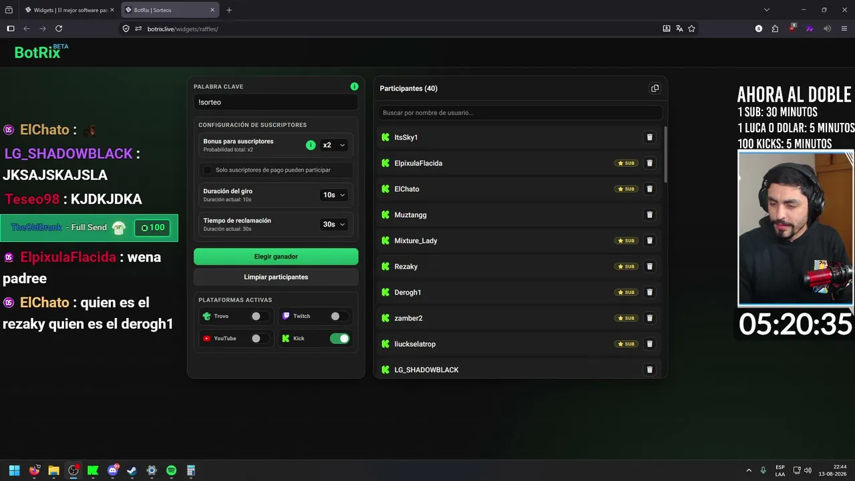
Task: Click the participants list scrollbar
Action: (665, 154)
